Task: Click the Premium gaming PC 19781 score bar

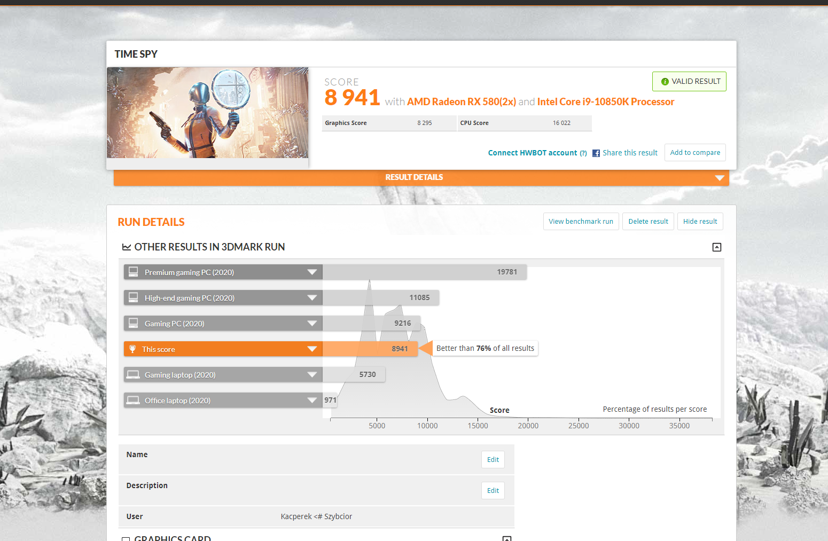Action: pyautogui.click(x=425, y=272)
